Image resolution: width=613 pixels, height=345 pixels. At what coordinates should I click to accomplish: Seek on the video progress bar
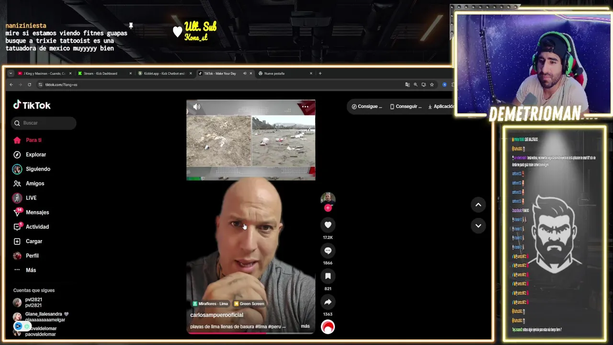click(250, 333)
